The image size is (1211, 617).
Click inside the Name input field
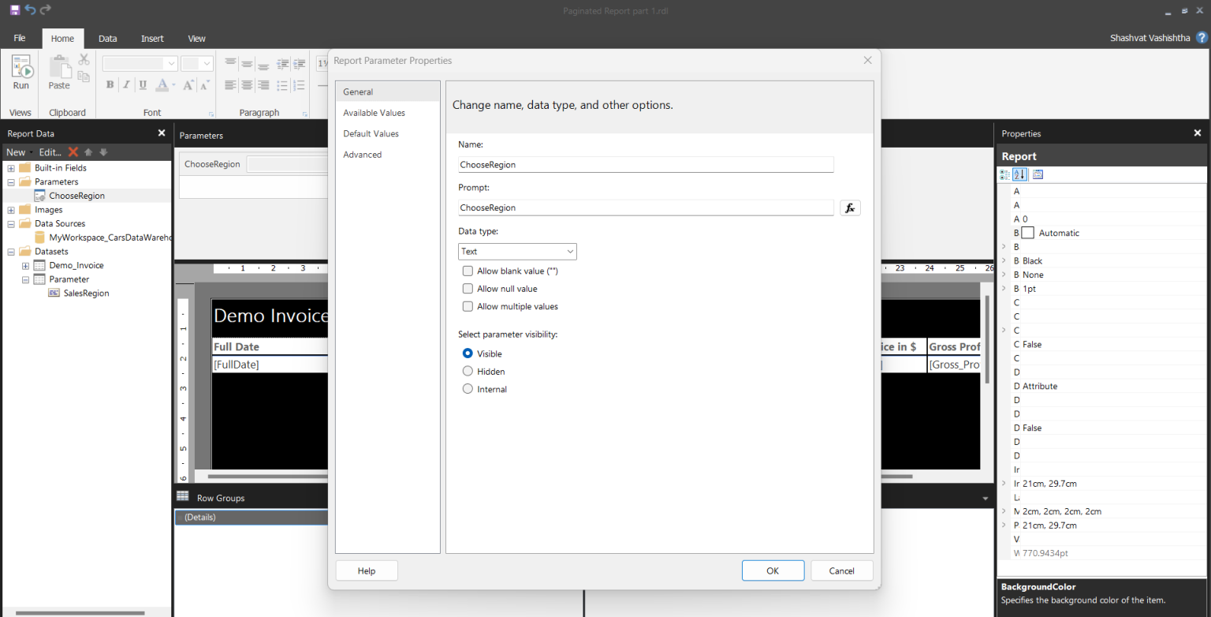(x=645, y=164)
